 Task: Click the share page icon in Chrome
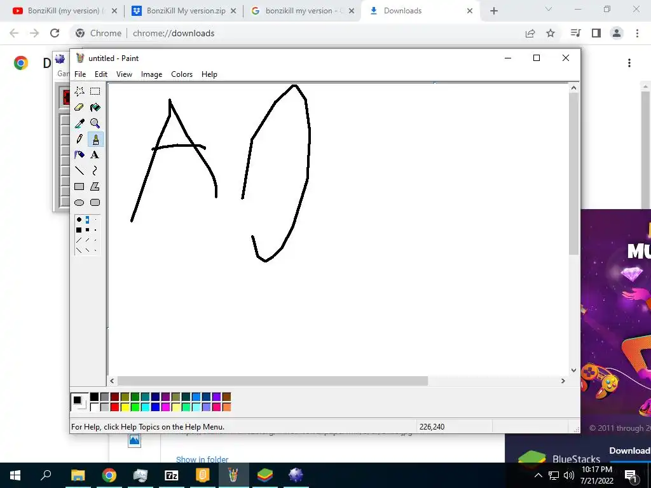pyautogui.click(x=530, y=33)
